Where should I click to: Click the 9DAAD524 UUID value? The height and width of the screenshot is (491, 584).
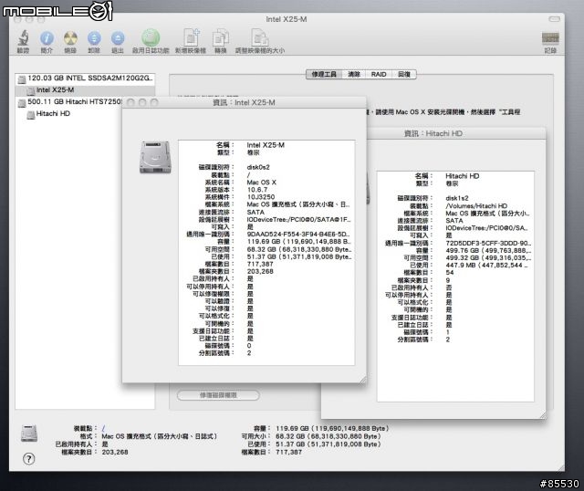coord(298,235)
